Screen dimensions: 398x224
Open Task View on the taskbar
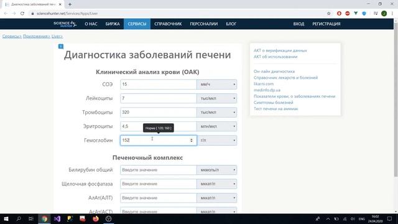tap(31, 218)
